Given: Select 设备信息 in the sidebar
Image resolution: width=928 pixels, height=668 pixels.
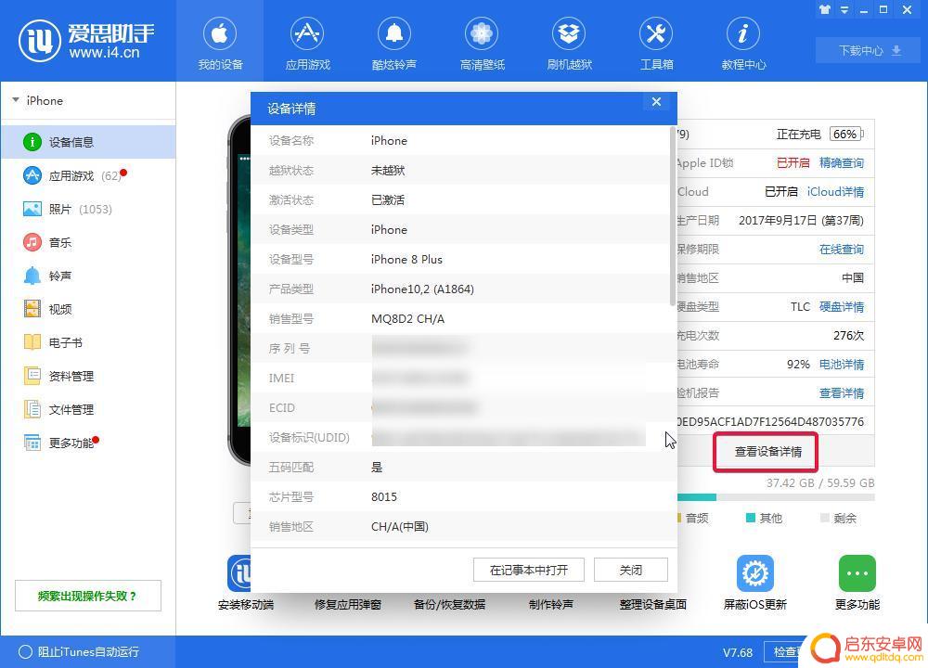Looking at the screenshot, I should (88, 142).
